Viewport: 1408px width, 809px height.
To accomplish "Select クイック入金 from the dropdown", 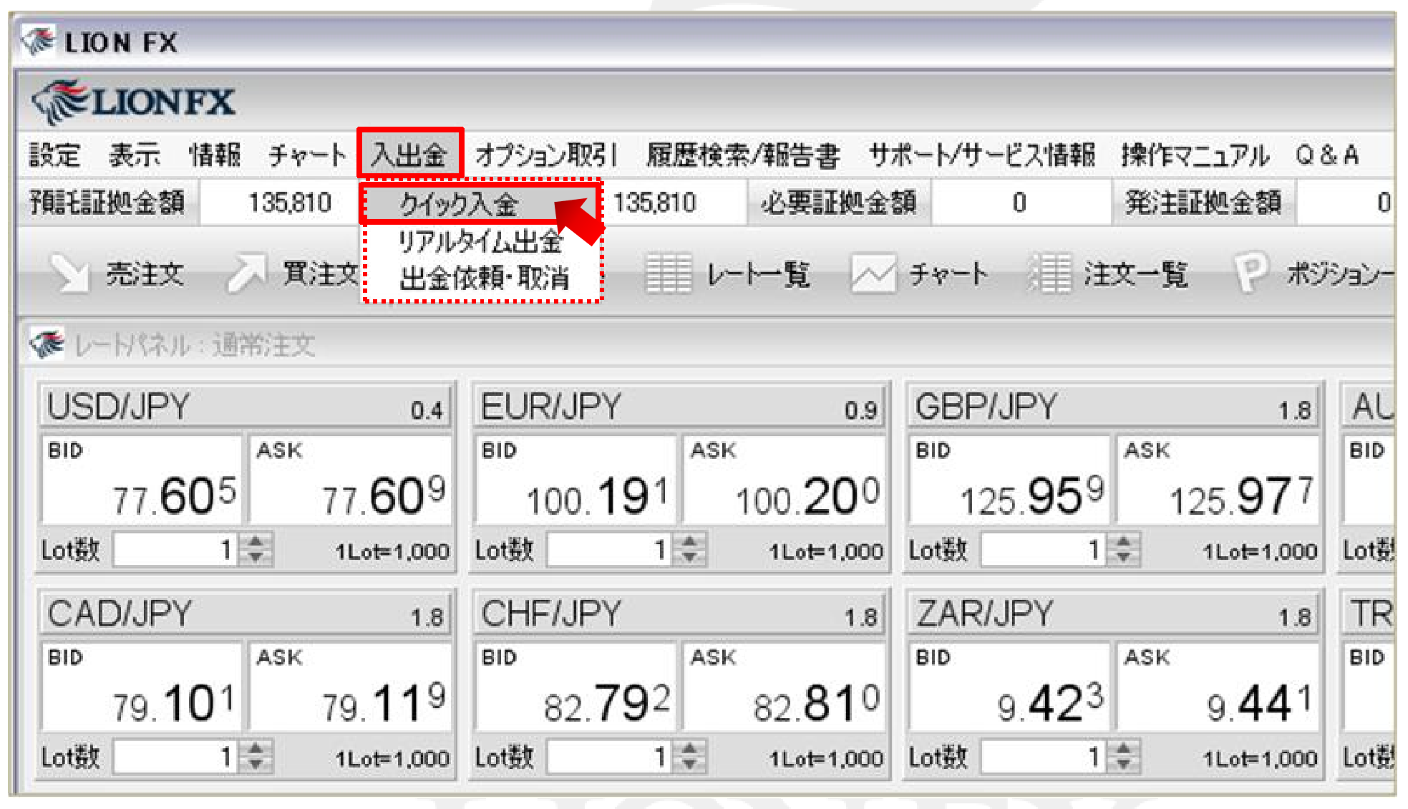I will pyautogui.click(x=458, y=204).
